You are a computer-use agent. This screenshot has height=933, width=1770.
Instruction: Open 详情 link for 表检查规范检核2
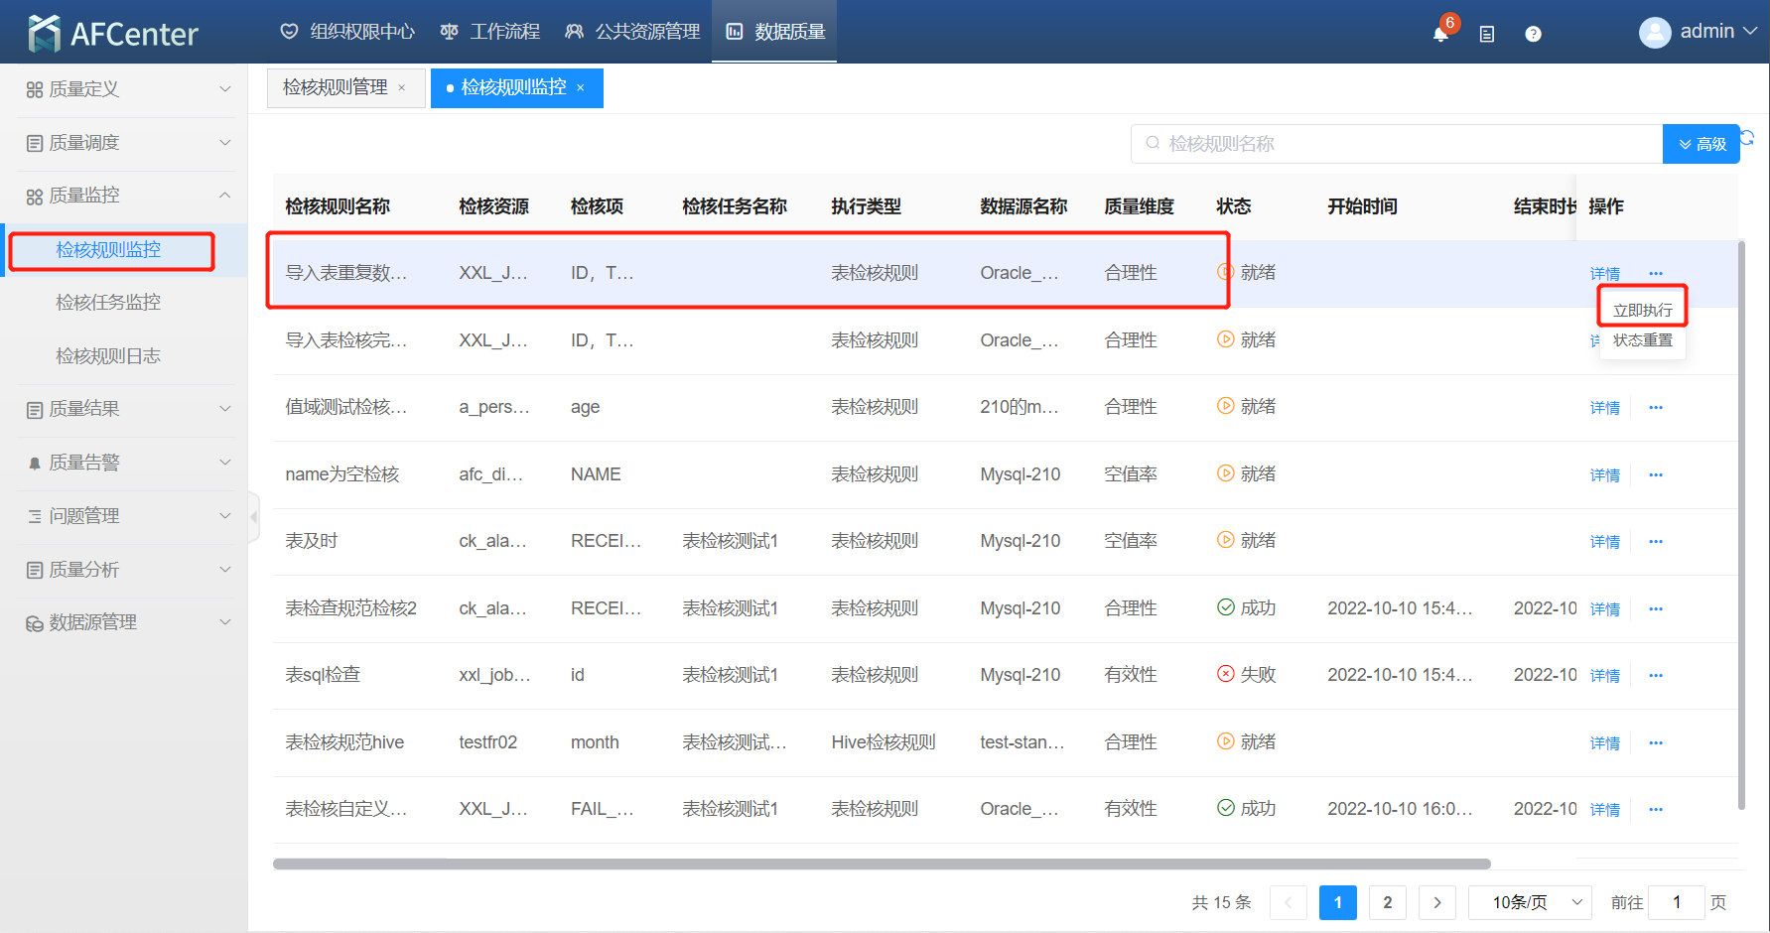(1604, 608)
